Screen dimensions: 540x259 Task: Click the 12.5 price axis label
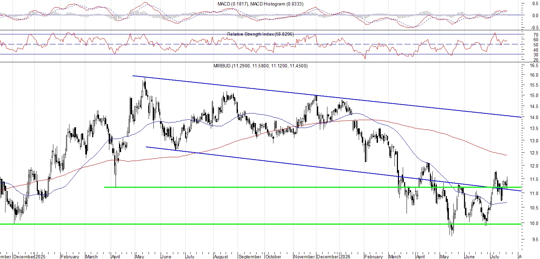click(534, 153)
